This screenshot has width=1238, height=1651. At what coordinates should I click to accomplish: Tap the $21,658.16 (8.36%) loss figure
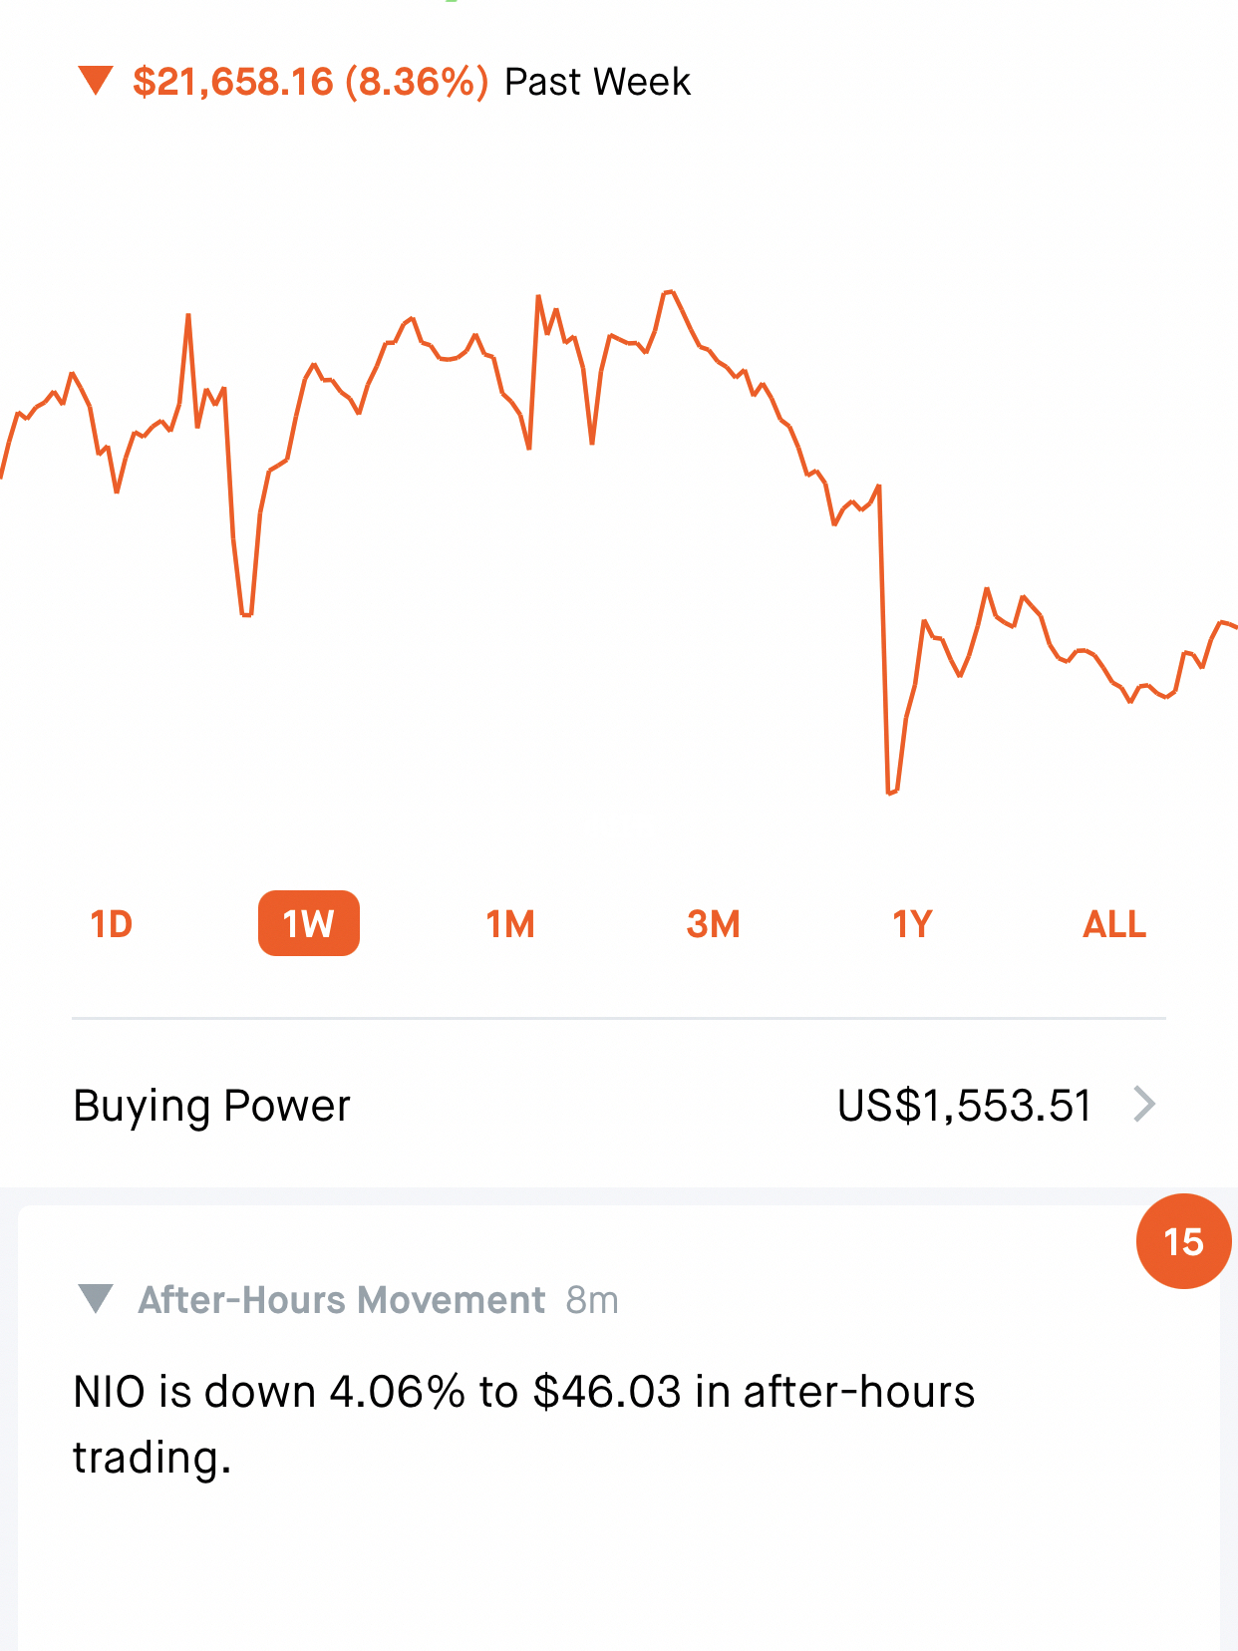[x=310, y=82]
